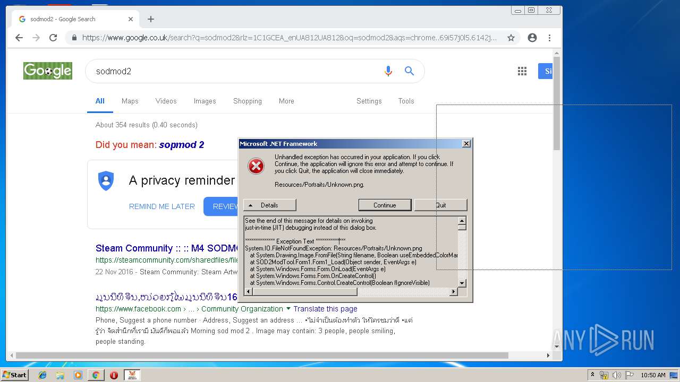Viewport: 680px width, 382px height.
Task: Click the privacy shield icon
Action: (106, 181)
